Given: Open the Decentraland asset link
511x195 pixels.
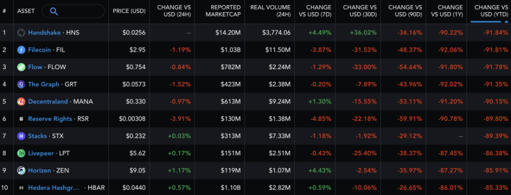Looking at the screenshot, I should 48,101.
